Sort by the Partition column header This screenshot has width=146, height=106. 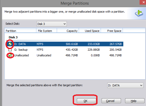click(20, 31)
